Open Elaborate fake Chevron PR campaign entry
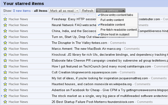The width and height of the screenshot is (168, 105). coord(110,60)
